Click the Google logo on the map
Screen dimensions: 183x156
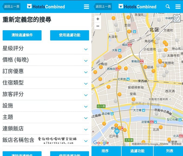101,142
